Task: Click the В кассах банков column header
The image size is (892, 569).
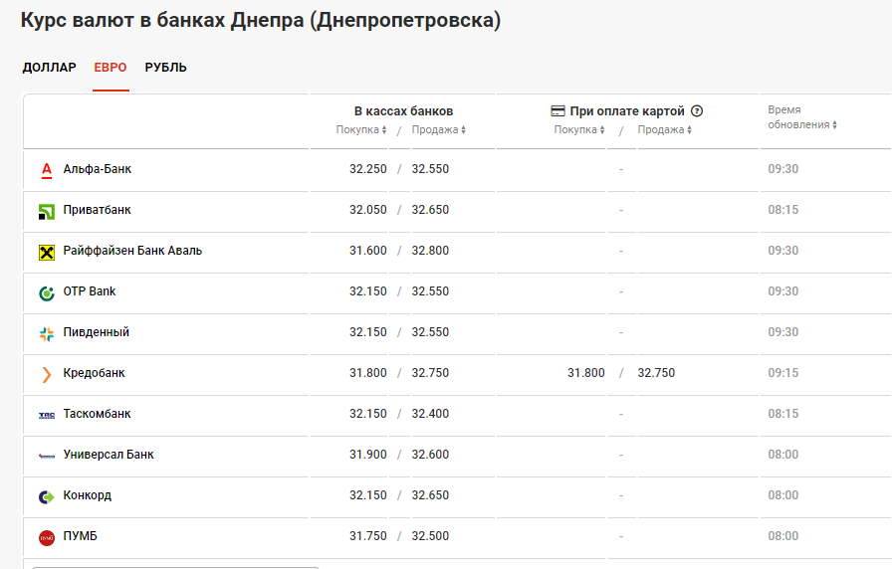Action: pos(403,110)
